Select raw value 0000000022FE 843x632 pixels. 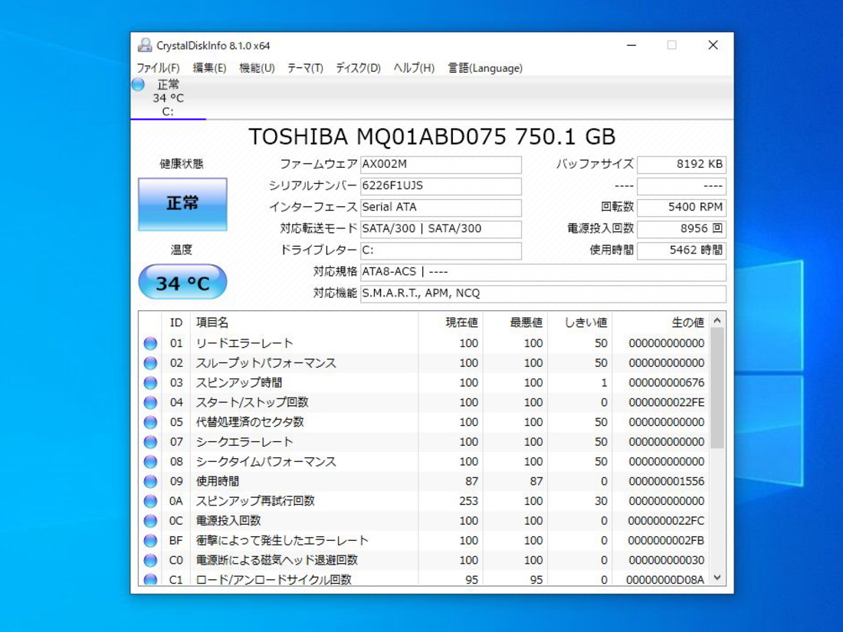coord(666,402)
